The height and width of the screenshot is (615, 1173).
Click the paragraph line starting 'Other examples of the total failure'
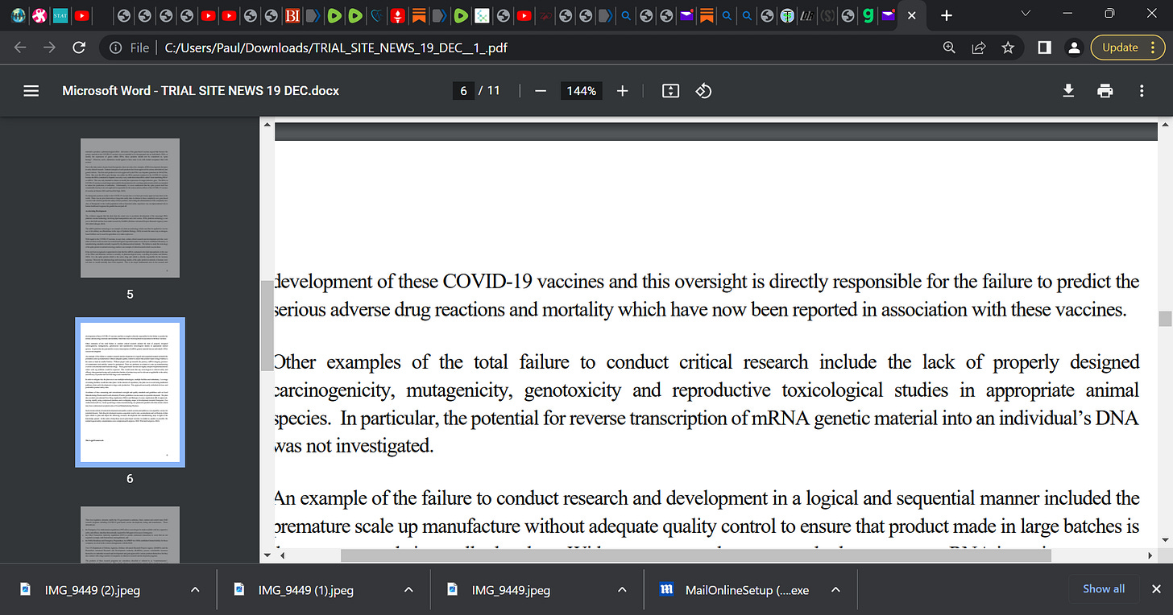pyautogui.click(x=707, y=362)
